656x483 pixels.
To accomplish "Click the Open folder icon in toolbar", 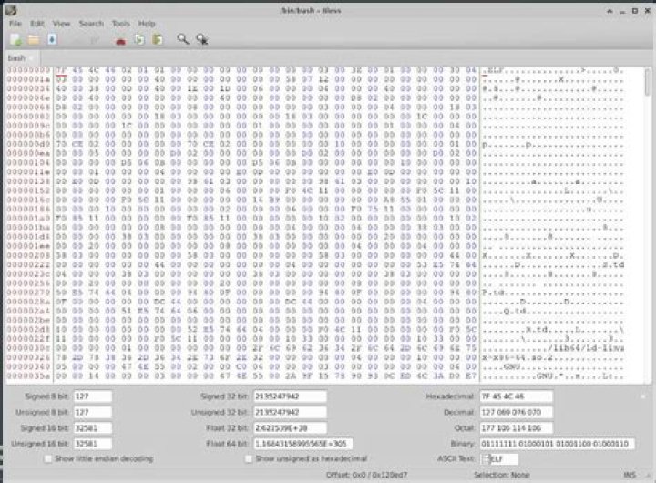I will click(x=34, y=40).
